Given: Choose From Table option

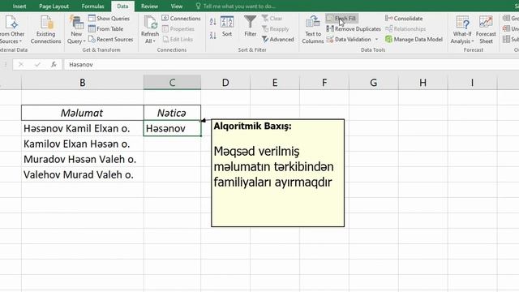Looking at the screenshot, I should 105,29.
